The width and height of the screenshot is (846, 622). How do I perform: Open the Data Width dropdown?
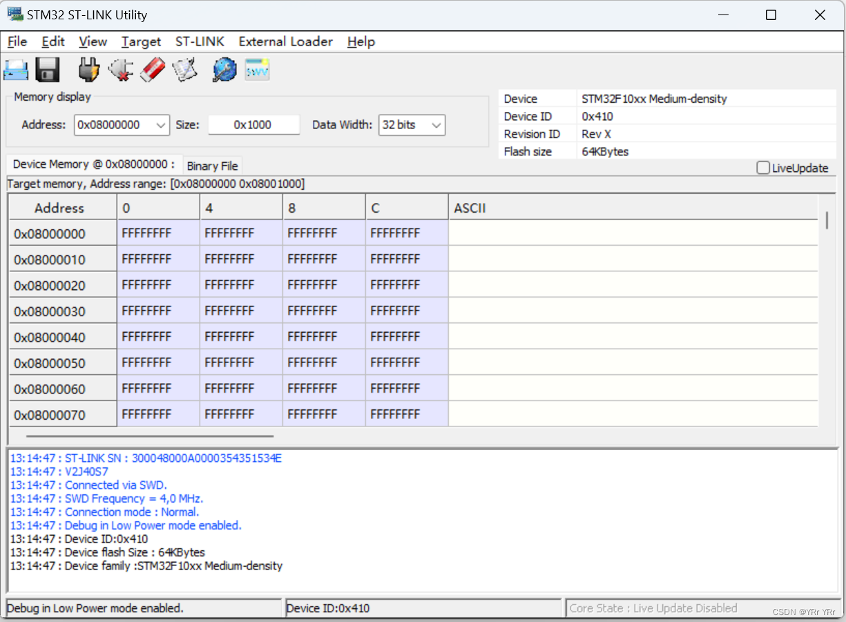(x=412, y=125)
